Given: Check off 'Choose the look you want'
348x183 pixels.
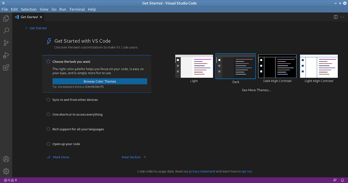Looking at the screenshot, I should click(48, 62).
